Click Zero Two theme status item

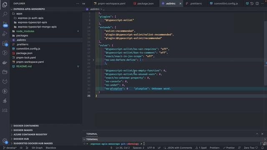(x=251, y=148)
